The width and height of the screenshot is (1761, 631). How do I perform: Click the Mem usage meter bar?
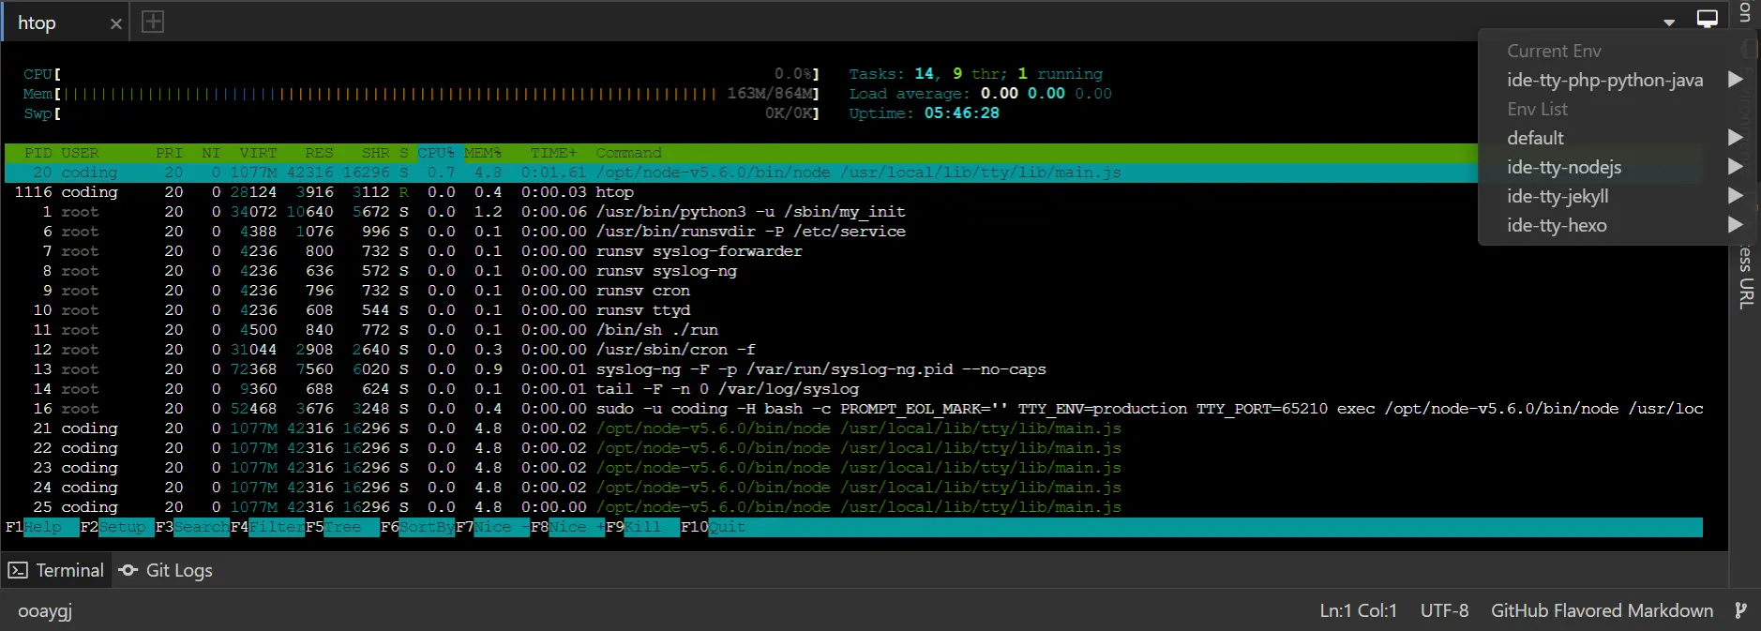(x=422, y=94)
